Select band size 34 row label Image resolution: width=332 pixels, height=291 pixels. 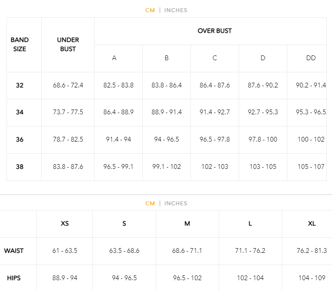[x=20, y=112]
